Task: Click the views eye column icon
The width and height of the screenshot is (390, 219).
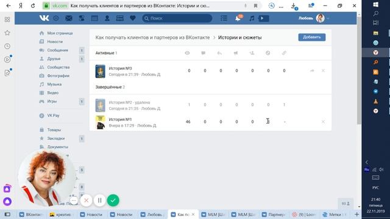Action: tap(187, 53)
